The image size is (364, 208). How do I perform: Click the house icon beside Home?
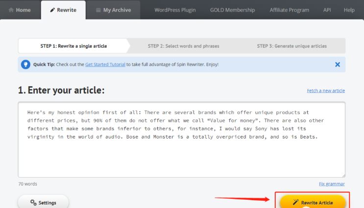coord(11,10)
